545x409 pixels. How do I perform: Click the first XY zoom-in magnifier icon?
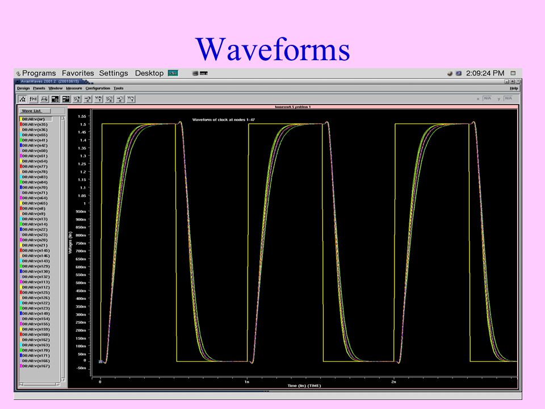coord(77,99)
